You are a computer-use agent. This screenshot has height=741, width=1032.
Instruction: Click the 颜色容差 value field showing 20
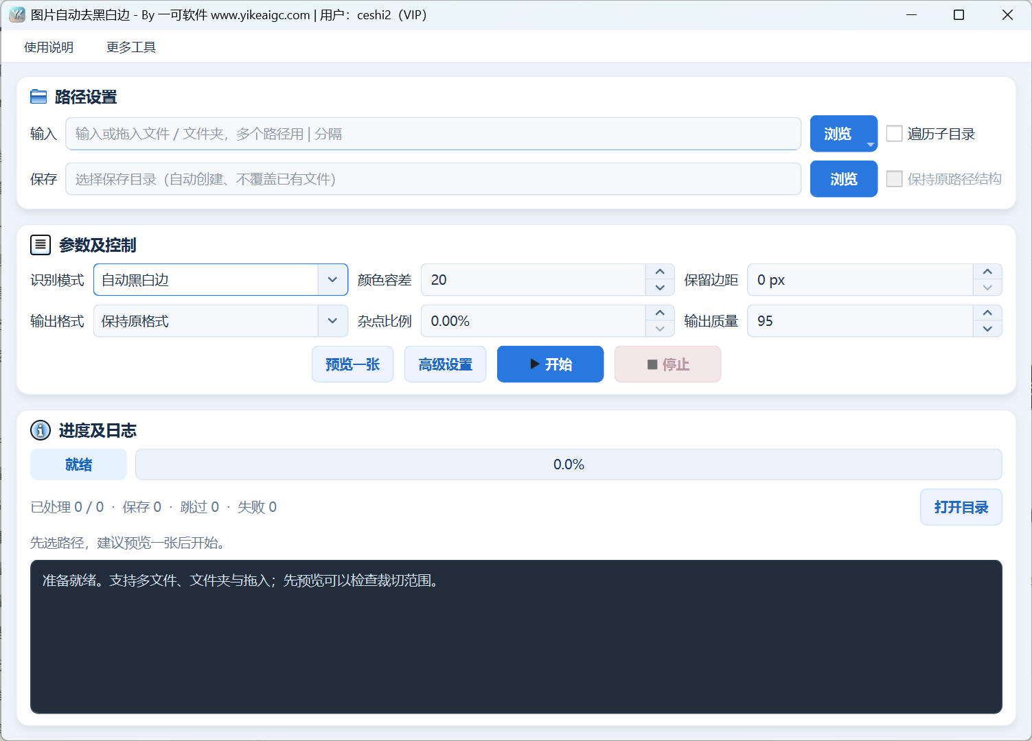point(534,280)
